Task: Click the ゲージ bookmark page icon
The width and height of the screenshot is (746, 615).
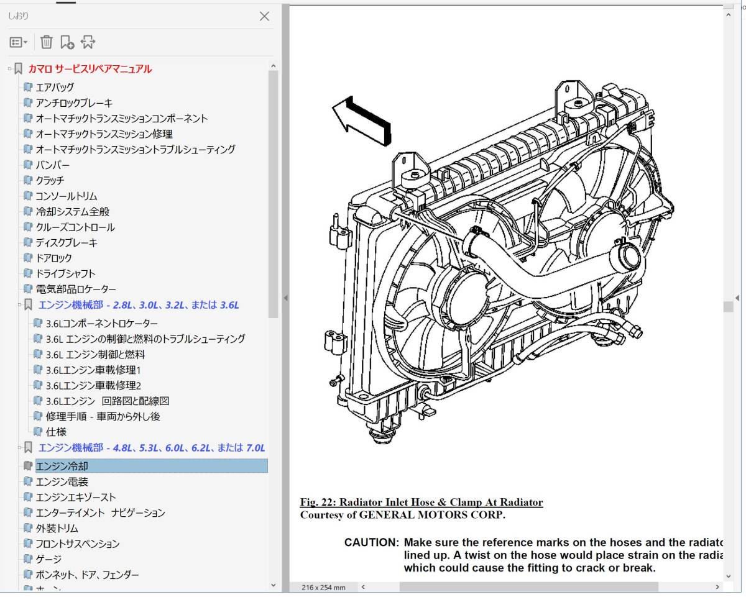Action: (27, 558)
